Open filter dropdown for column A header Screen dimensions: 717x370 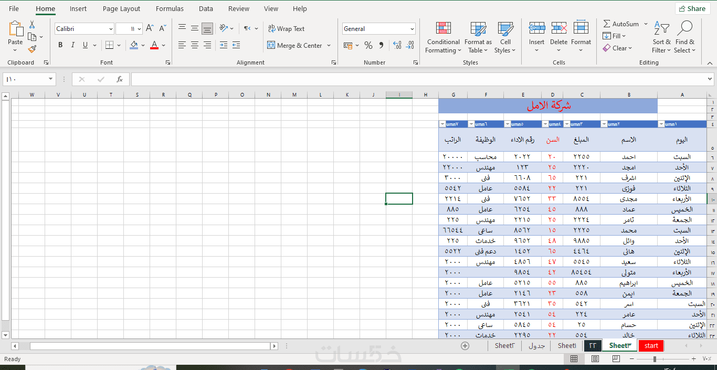pos(660,124)
